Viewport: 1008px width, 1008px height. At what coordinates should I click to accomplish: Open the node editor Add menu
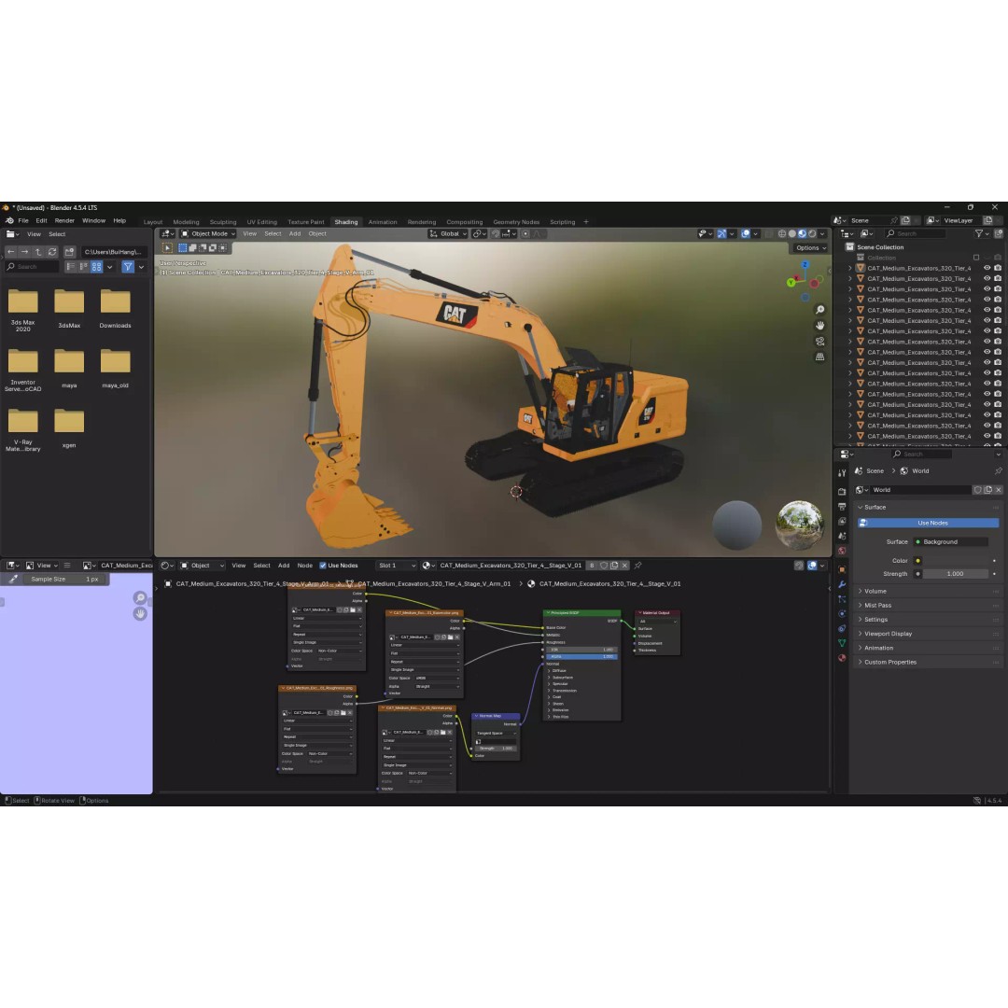coord(284,566)
